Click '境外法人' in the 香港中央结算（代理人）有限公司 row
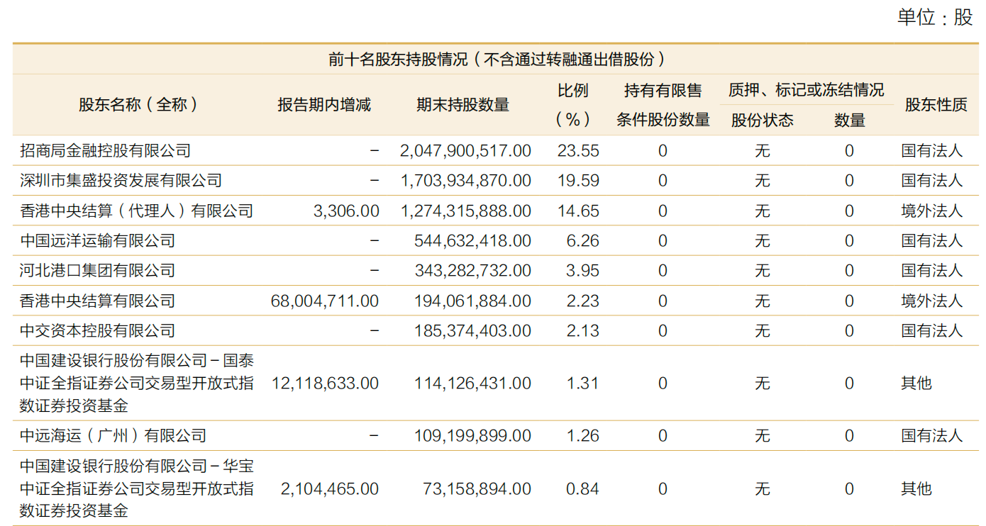Screen dimensions: 986x526 [x=932, y=211]
